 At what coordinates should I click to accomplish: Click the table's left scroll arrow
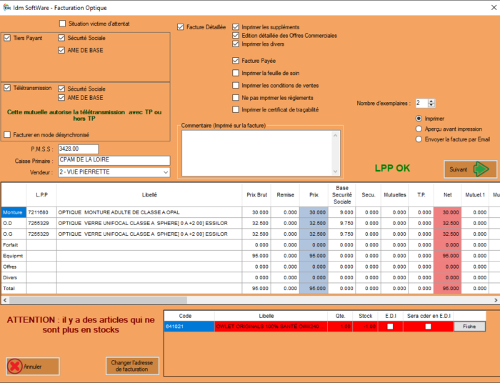click(x=5, y=300)
